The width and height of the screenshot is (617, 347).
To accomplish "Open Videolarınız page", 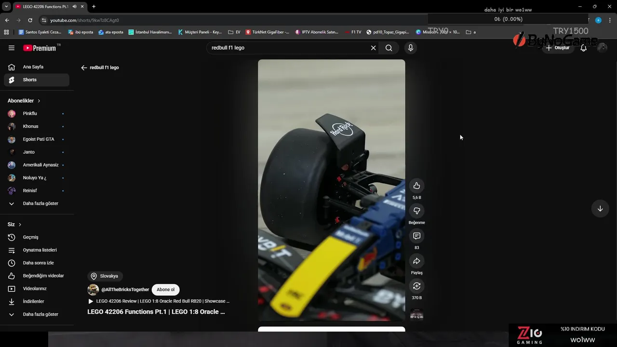I will 37,289.
